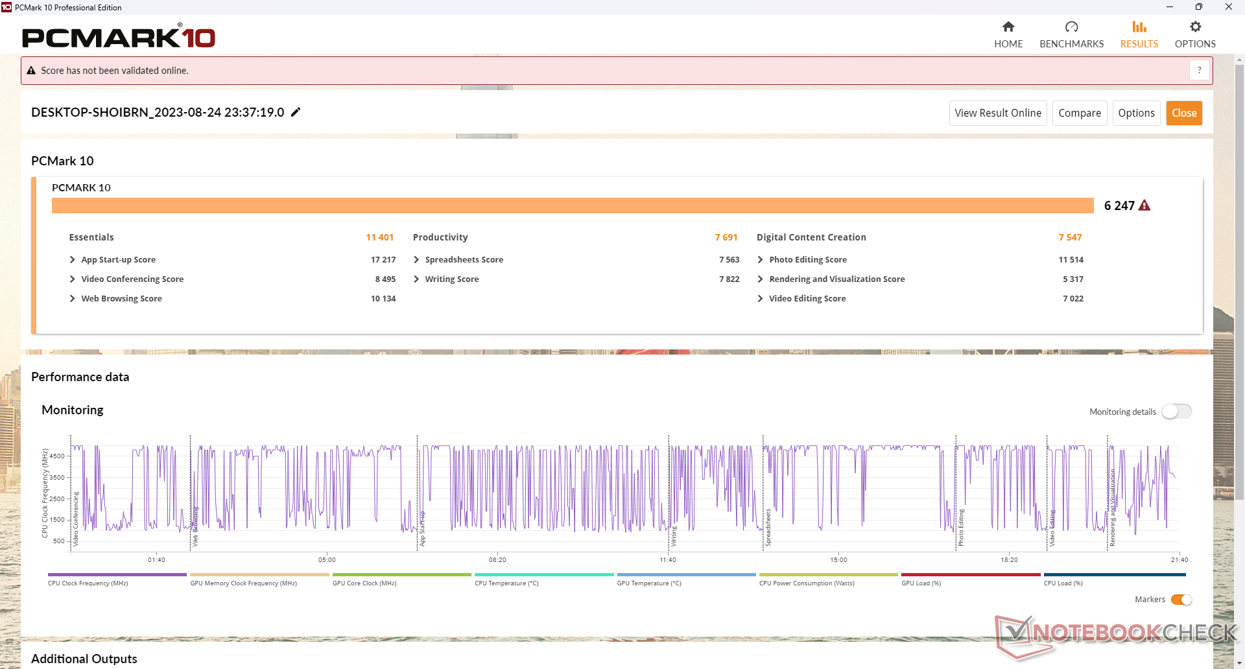Expand Web Browsing Score row
Viewport: 1245px width, 669px height.
[72, 298]
